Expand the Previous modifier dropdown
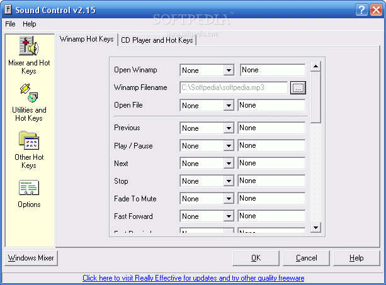This screenshot has height=285, width=386. pos(229,128)
